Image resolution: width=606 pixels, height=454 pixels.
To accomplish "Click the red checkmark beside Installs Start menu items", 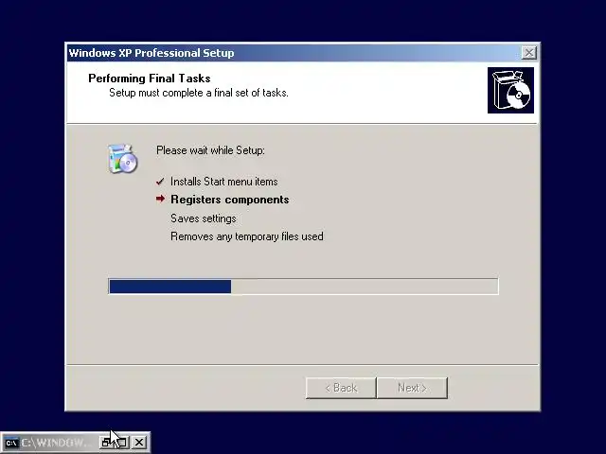I will 160,182.
